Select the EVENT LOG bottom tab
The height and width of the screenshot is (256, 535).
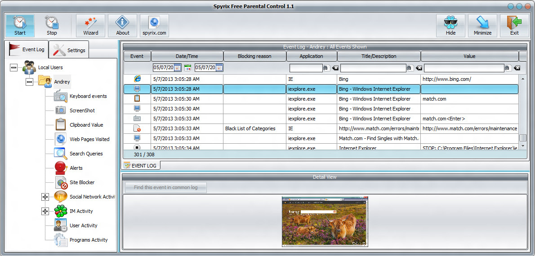[141, 166]
